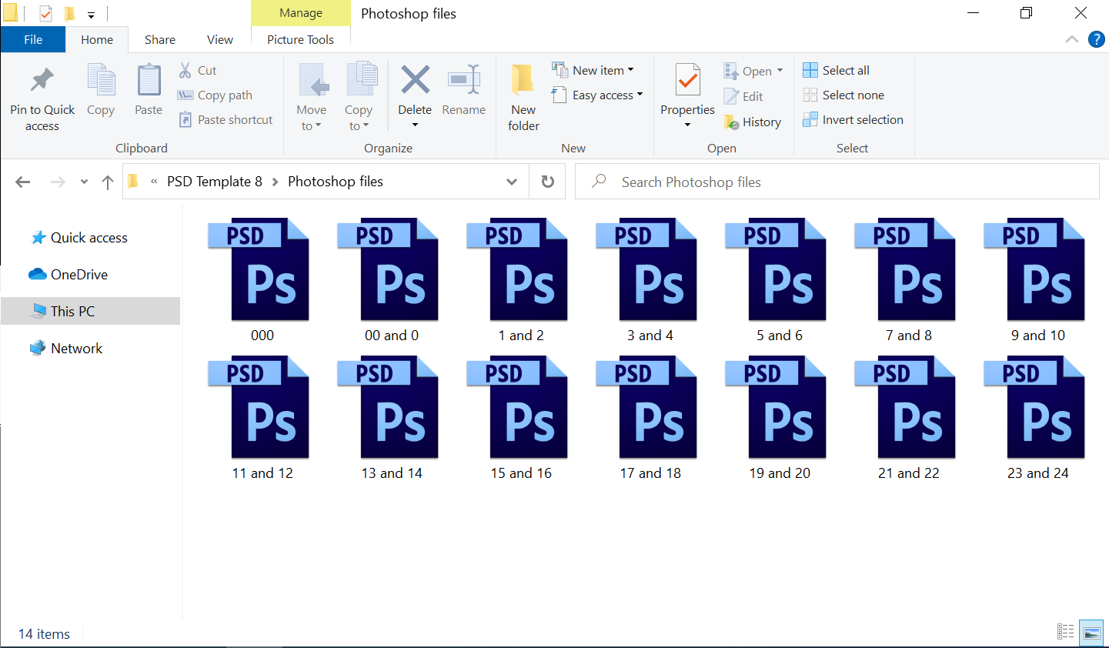1109x648 pixels.
Task: Switch to the Share ribbon tab
Action: (160, 39)
